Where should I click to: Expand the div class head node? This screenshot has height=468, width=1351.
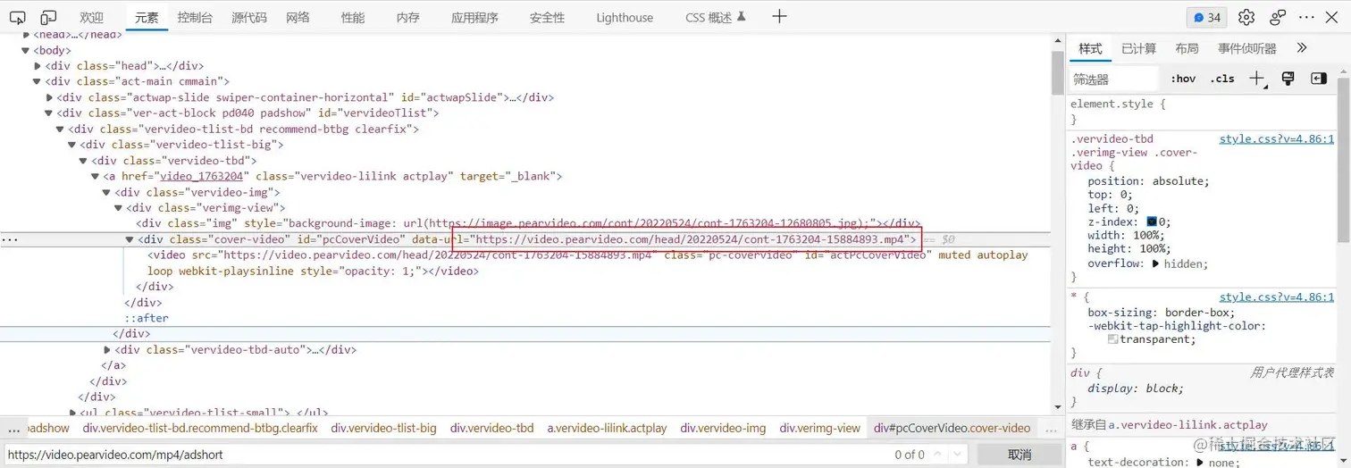(x=38, y=66)
